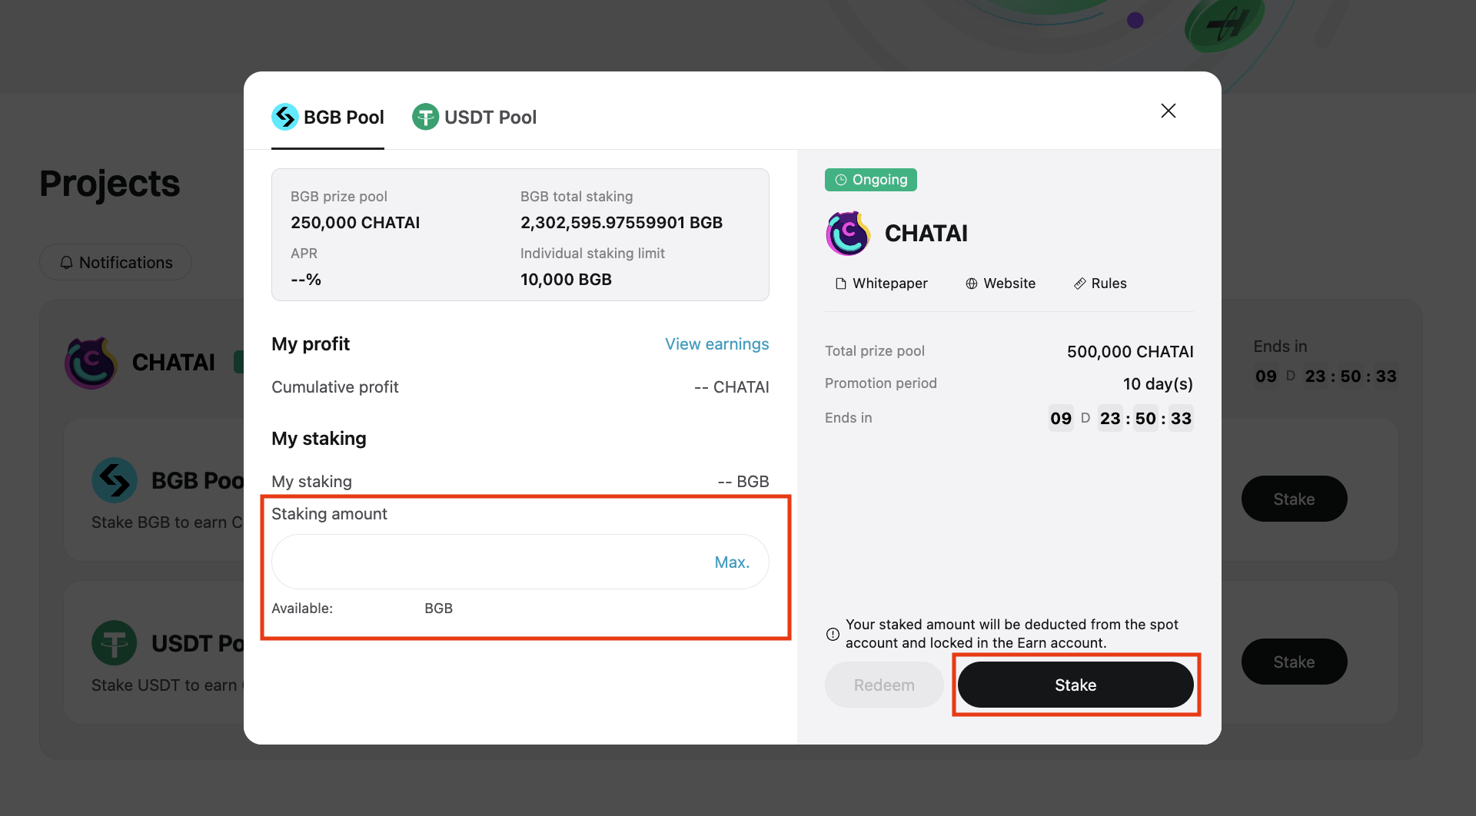Click the Ends in countdown timer in dialog
Viewport: 1476px width, 816px height.
1121,418
